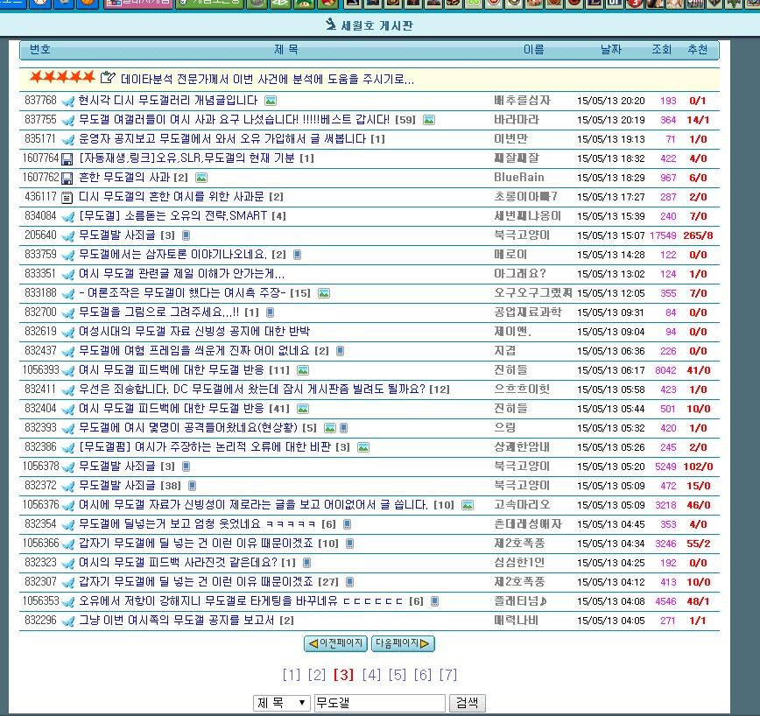
Task: Open post 운영자 공지보고 무도갤에서 와서
Action: [222, 139]
